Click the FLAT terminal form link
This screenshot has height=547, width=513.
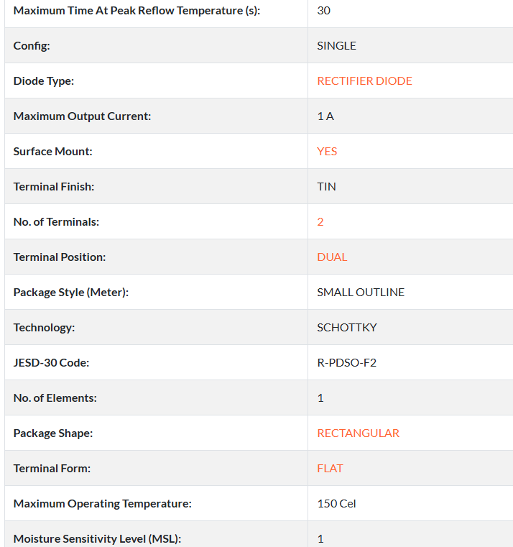(x=330, y=469)
